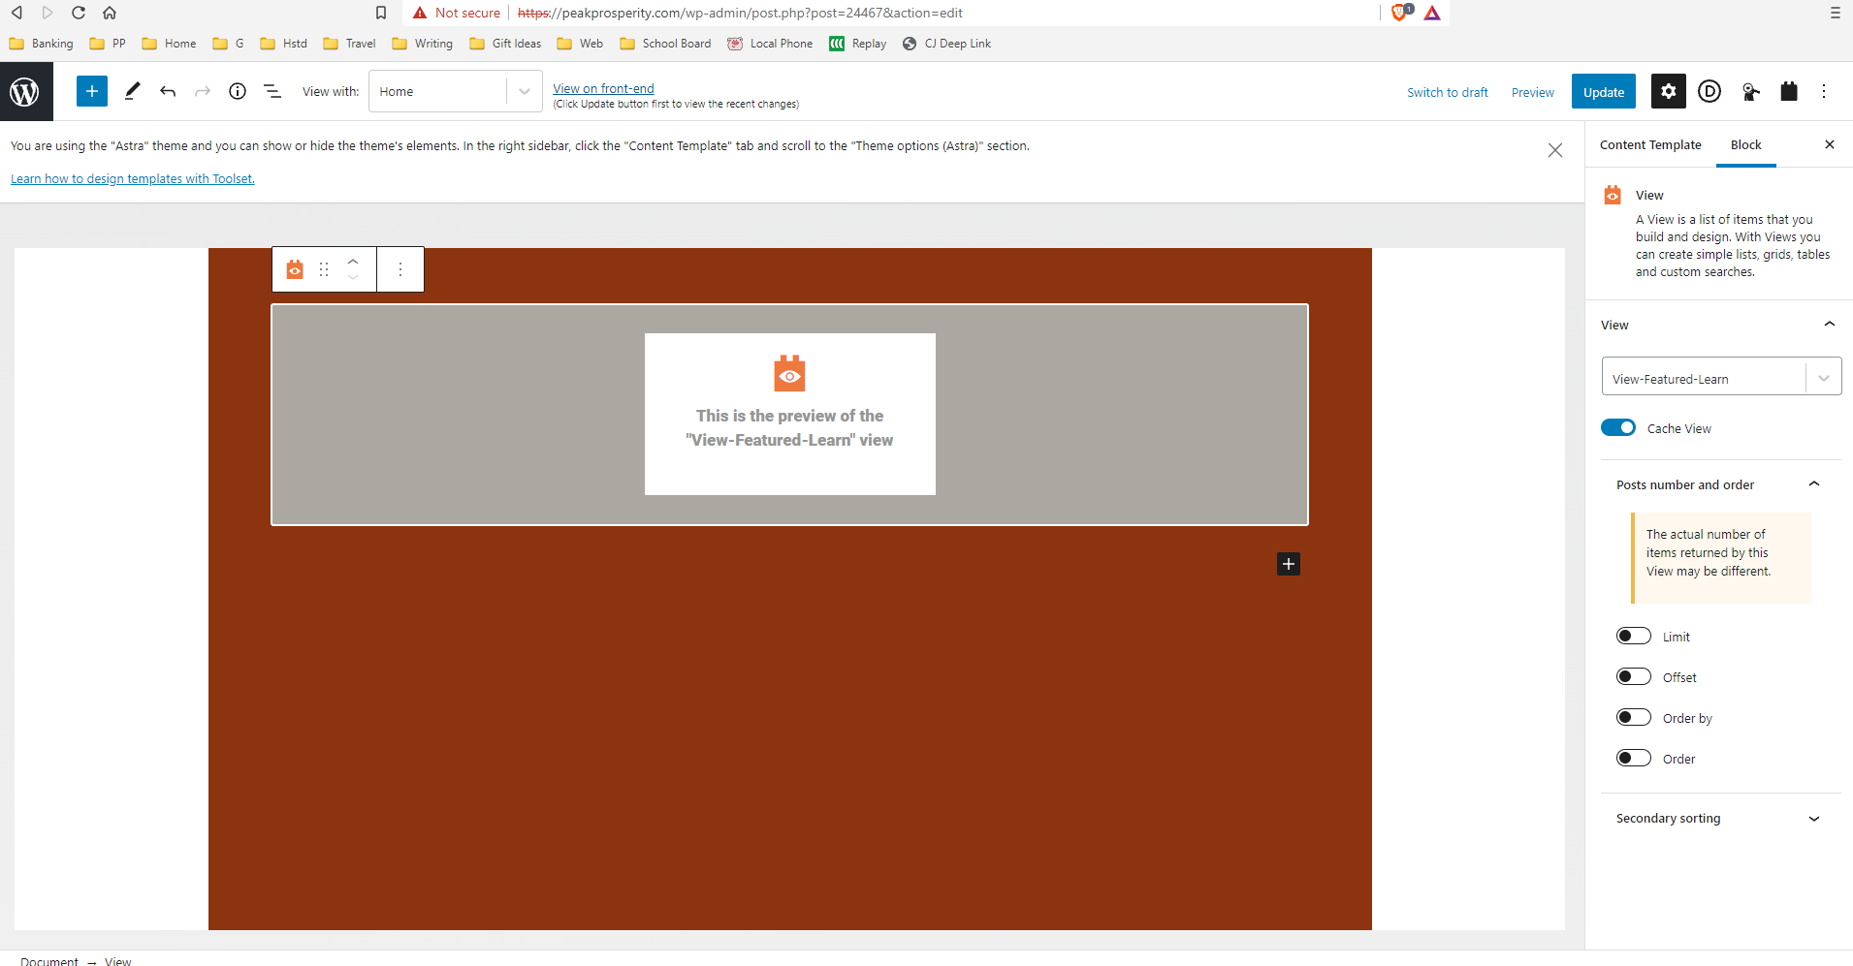Image resolution: width=1853 pixels, height=966 pixels.
Task: Go to the browser home page
Action: pyautogui.click(x=110, y=13)
